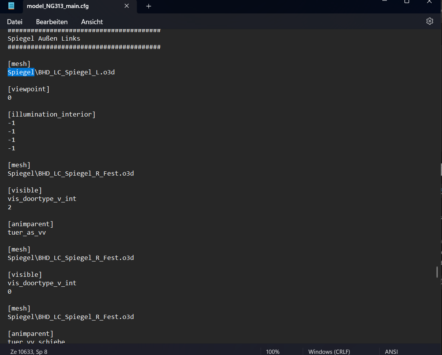The width and height of the screenshot is (442, 355).
Task: Click the highlighted Spiegel text selection
Action: (x=21, y=72)
